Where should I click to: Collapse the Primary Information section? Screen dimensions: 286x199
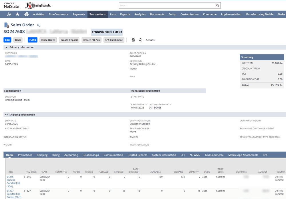[6, 47]
